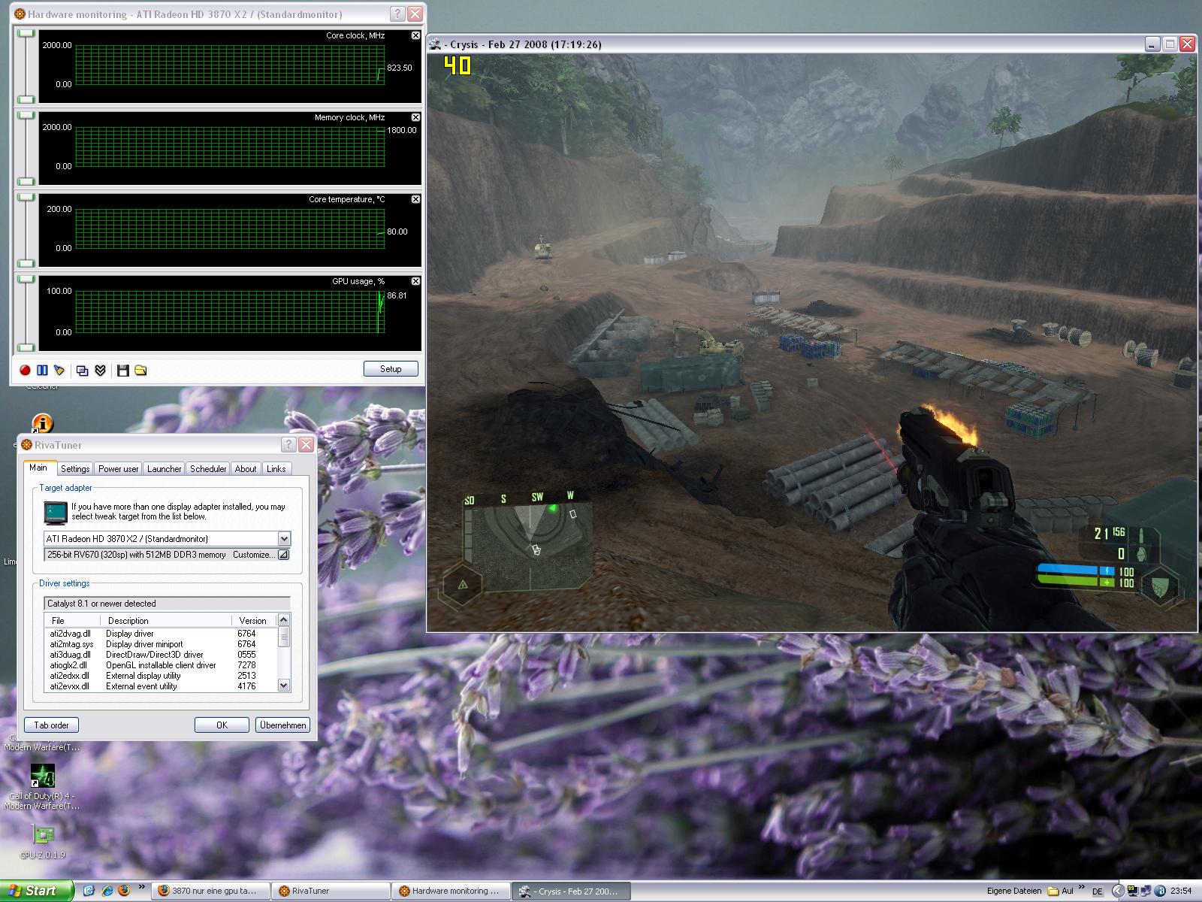The image size is (1202, 902).
Task: Click the GPU usage graph top slider handle
Action: (27, 279)
